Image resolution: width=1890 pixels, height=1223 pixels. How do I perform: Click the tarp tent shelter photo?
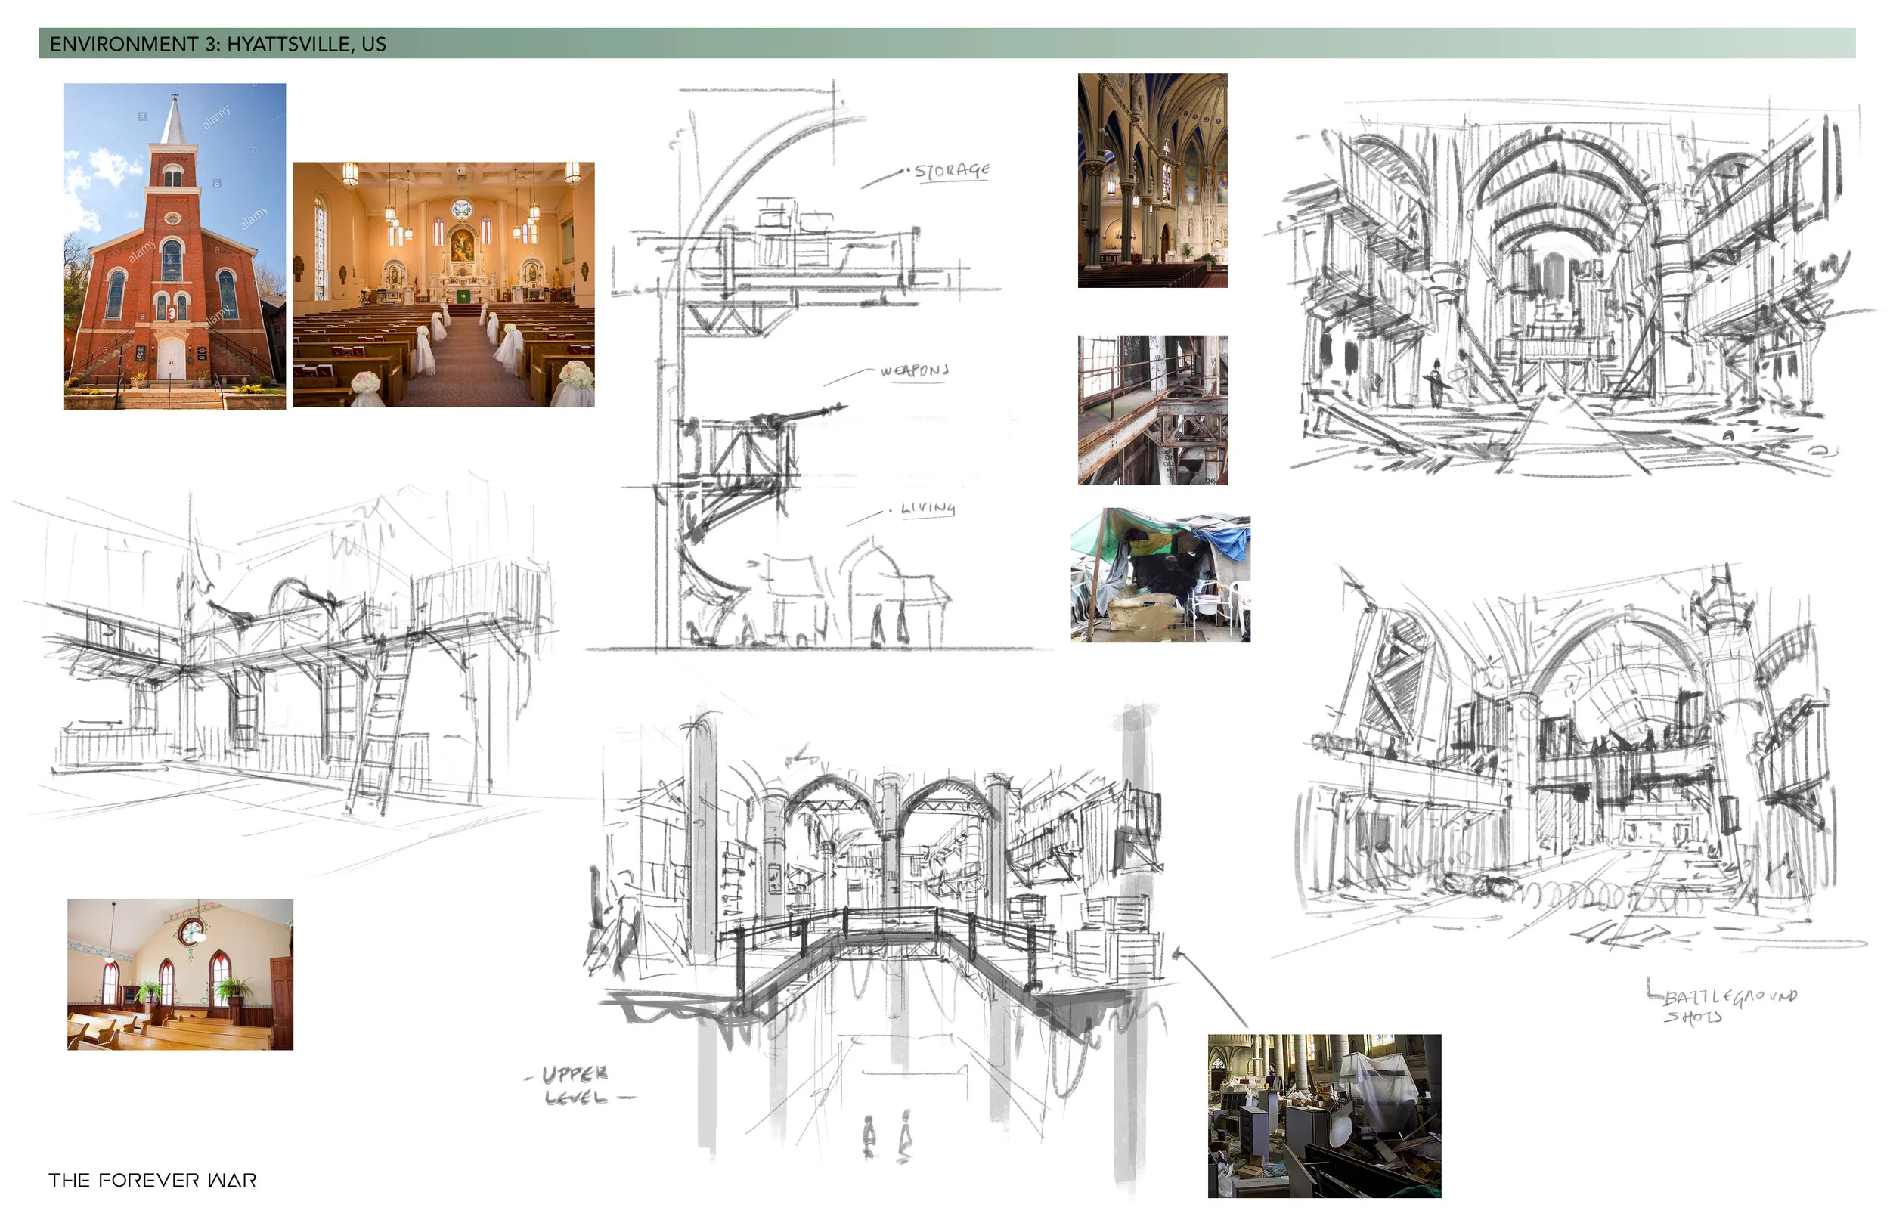pos(1160,575)
